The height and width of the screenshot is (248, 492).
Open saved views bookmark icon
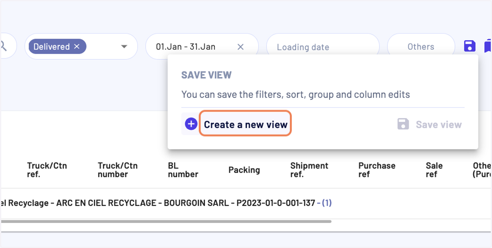coord(488,46)
